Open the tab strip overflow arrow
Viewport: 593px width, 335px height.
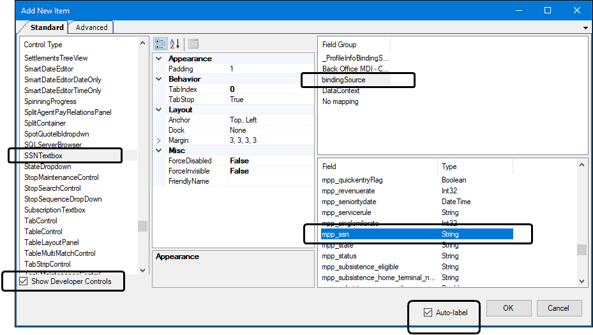coord(585,27)
